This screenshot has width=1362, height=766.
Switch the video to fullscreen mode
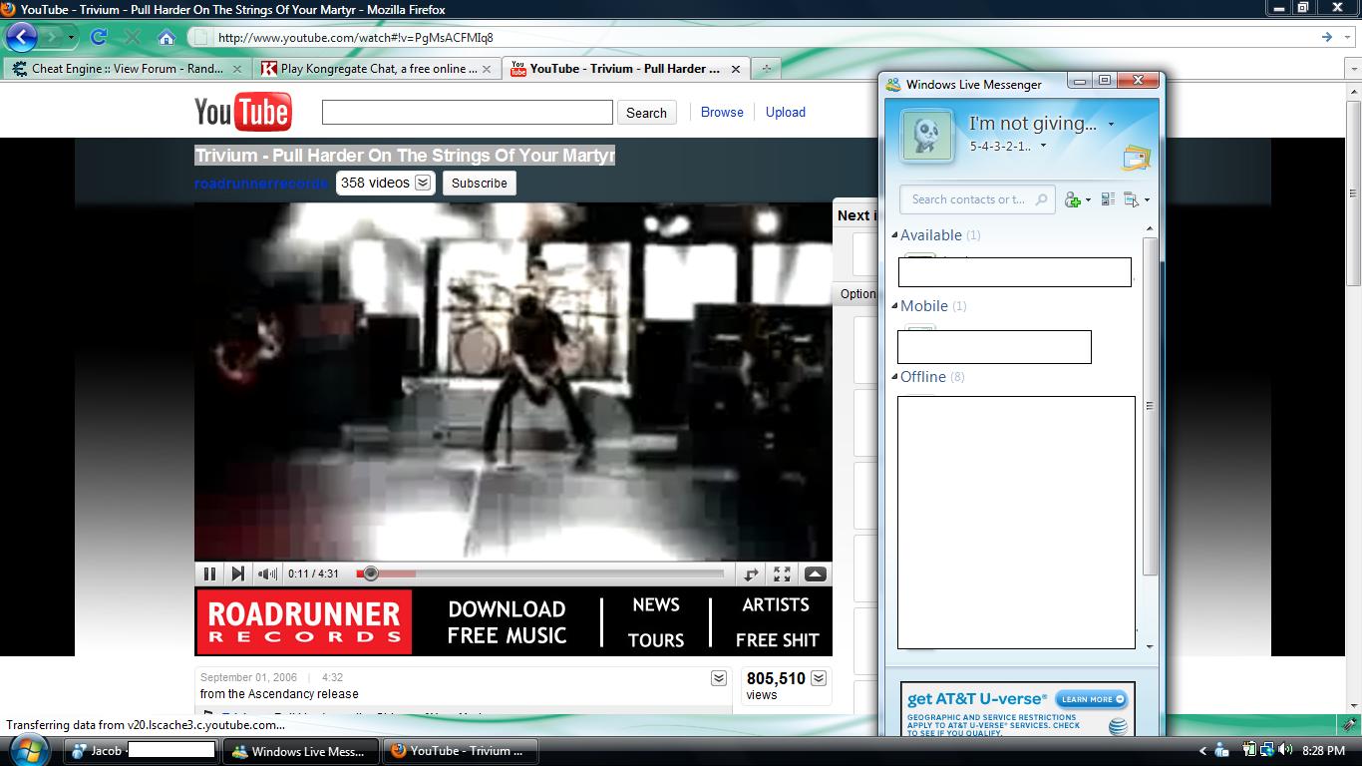tap(783, 574)
